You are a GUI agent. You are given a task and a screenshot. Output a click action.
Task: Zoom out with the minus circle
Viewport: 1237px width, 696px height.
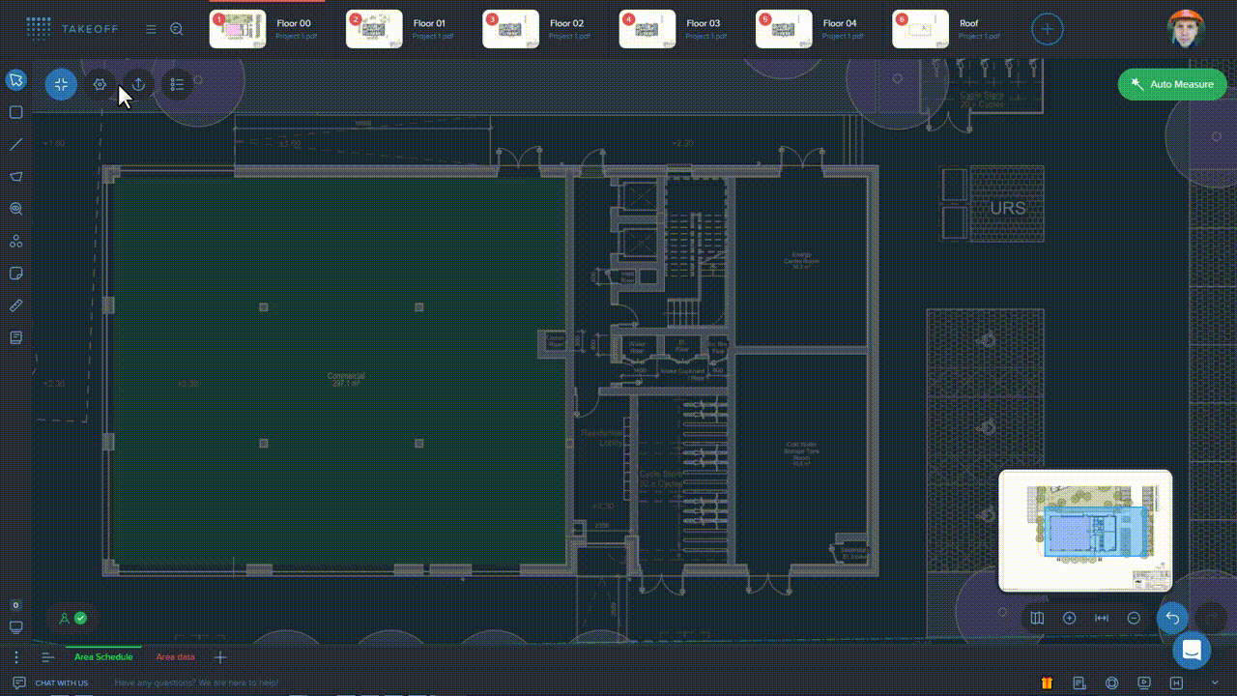click(x=1134, y=618)
